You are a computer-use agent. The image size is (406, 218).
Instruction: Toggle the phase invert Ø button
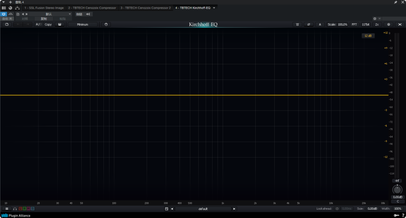[x=308, y=25]
